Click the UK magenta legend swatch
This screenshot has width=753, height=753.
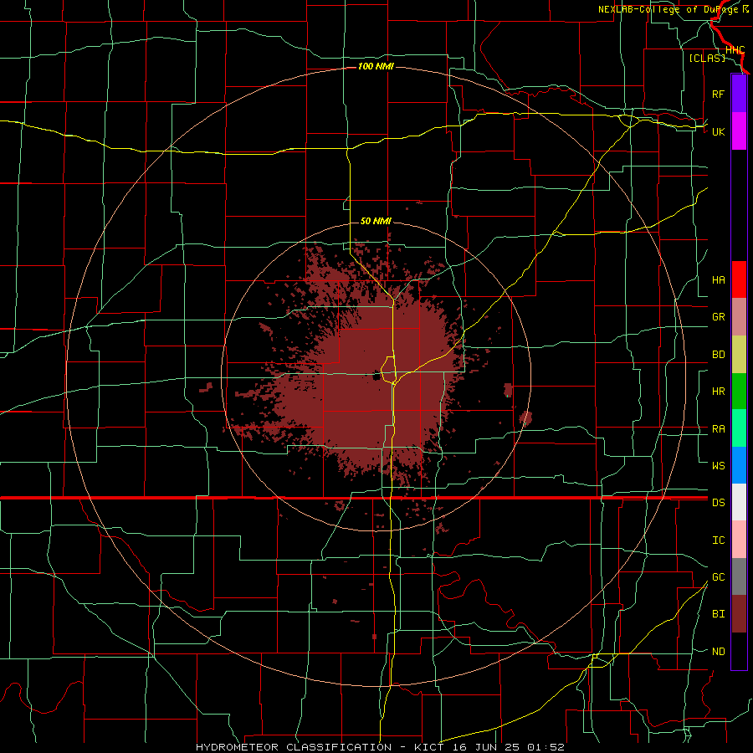[x=739, y=131]
